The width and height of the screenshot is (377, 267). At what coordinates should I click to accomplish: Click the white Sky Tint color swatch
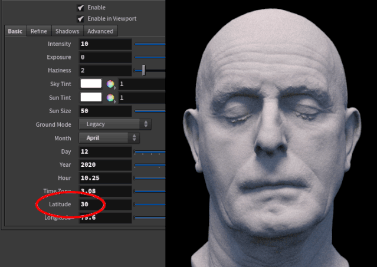91,84
